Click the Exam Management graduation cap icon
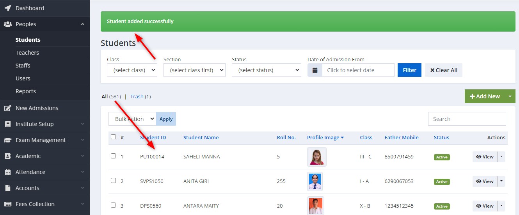This screenshot has width=519, height=215. (x=8, y=140)
